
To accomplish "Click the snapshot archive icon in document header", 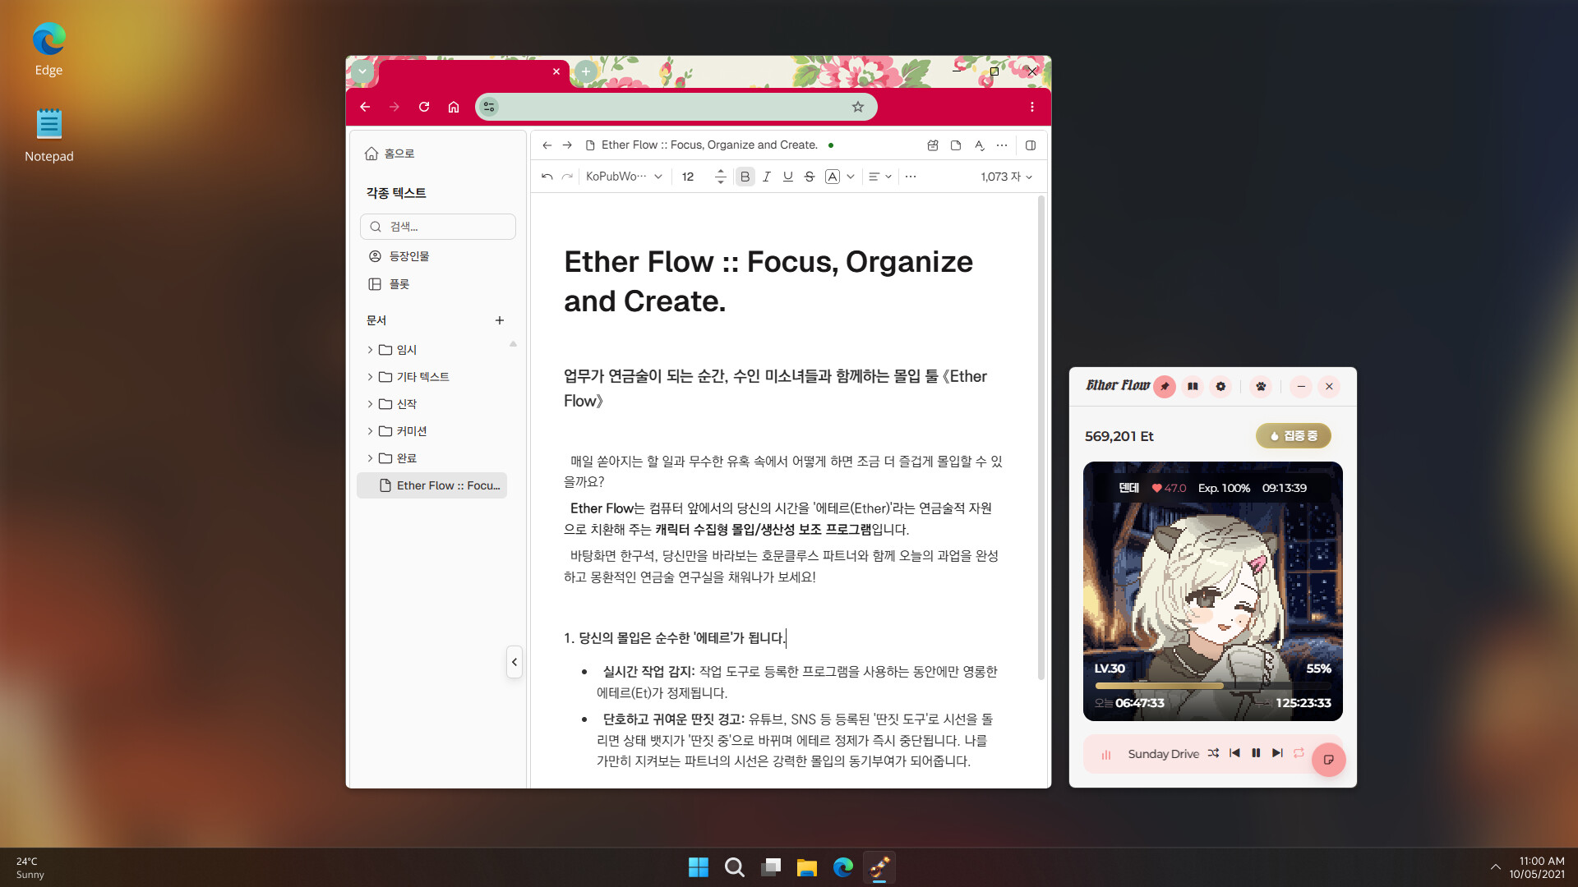I will (933, 145).
